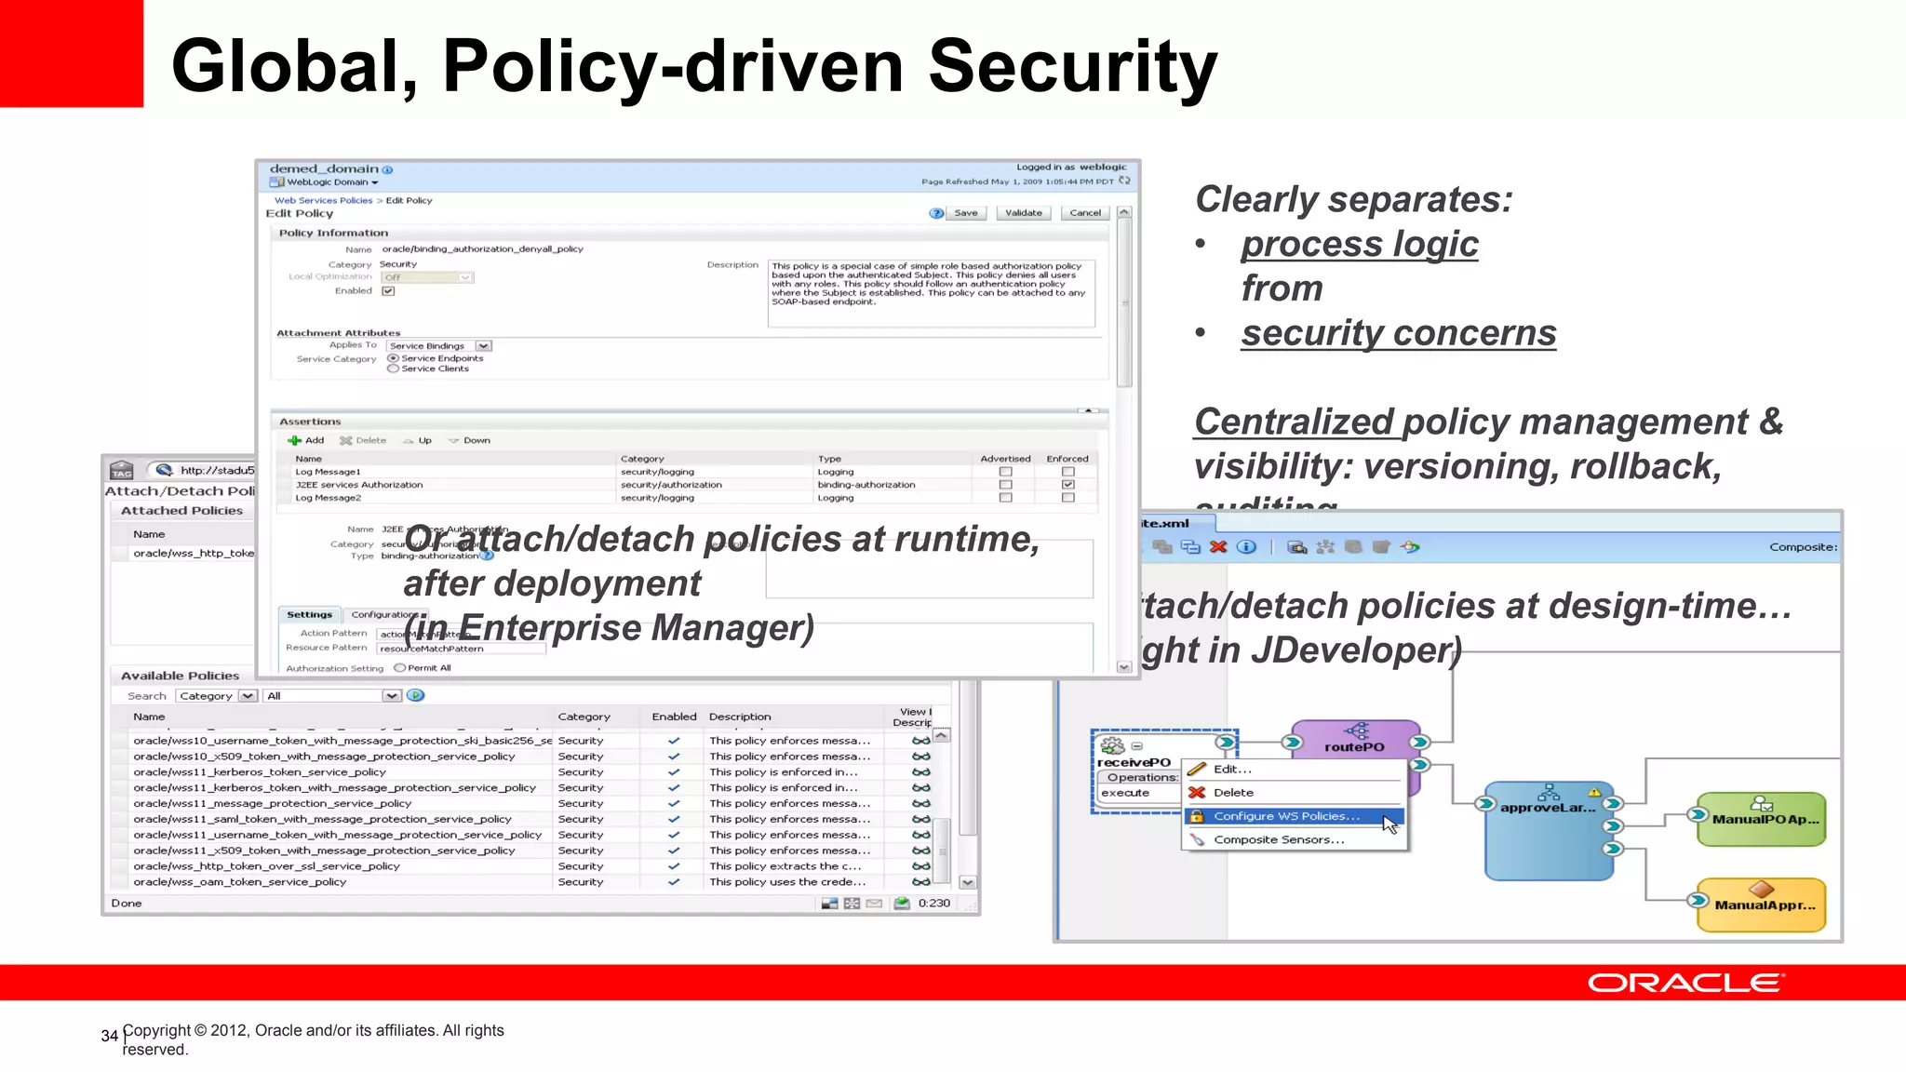
Task: Check Advertised for J2EE services Authorization
Action: (x=1005, y=485)
